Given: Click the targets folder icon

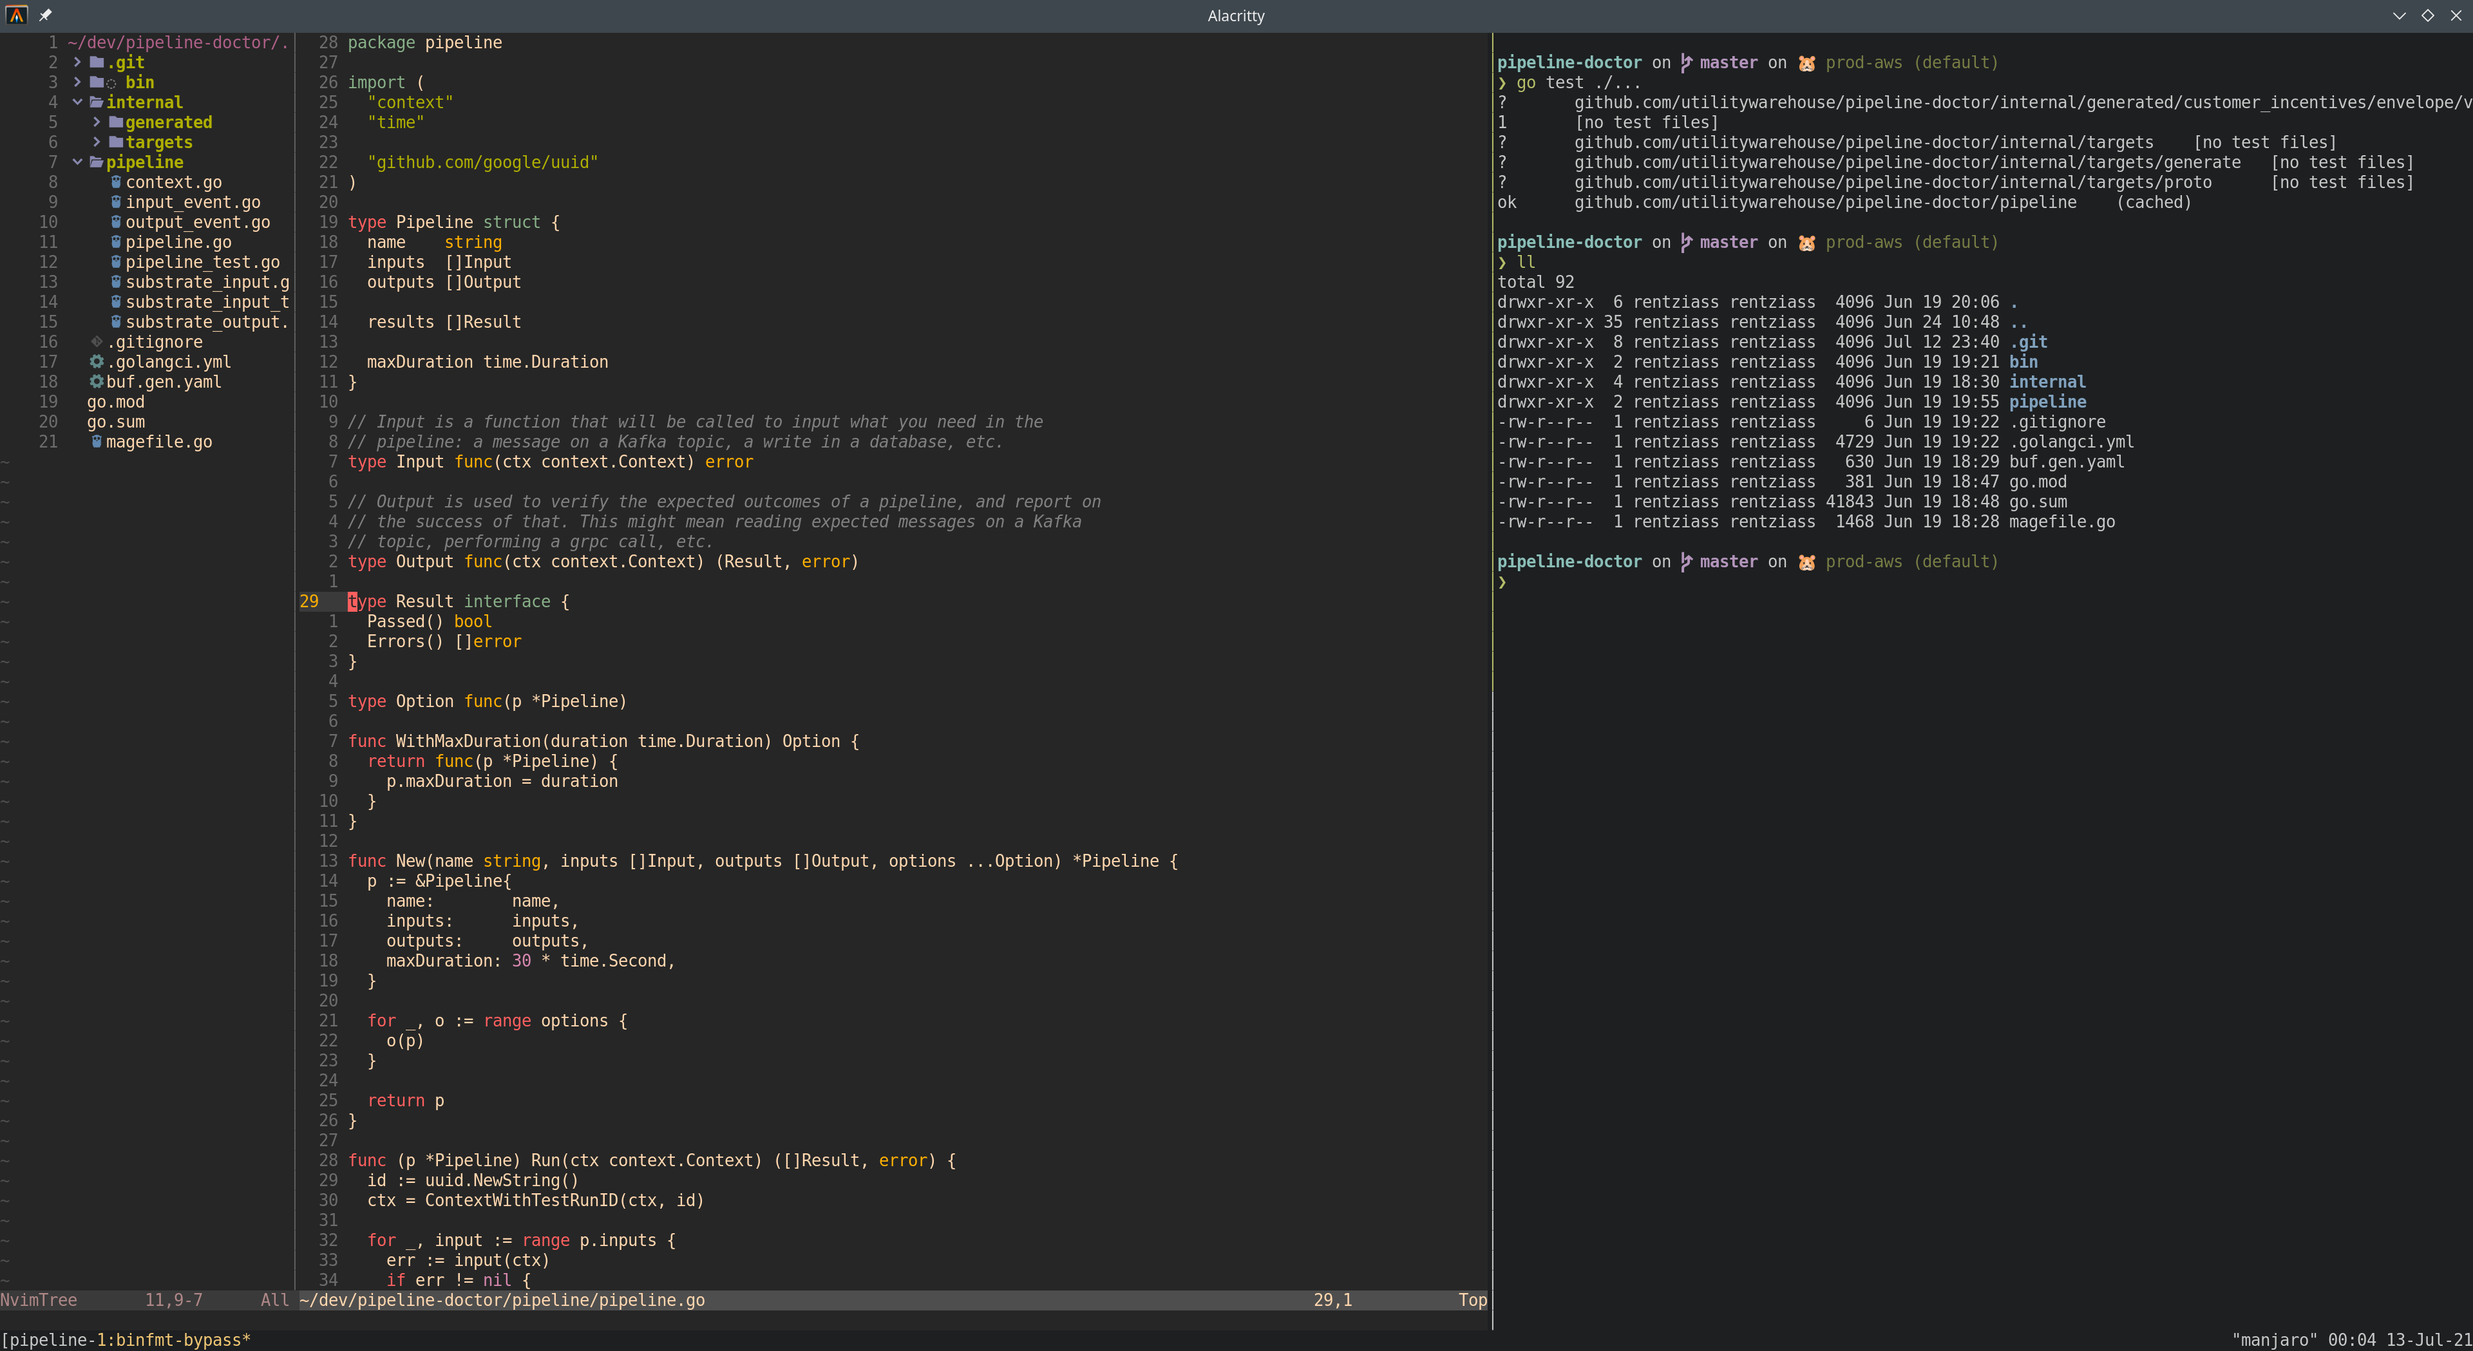Looking at the screenshot, I should pyautogui.click(x=116, y=142).
